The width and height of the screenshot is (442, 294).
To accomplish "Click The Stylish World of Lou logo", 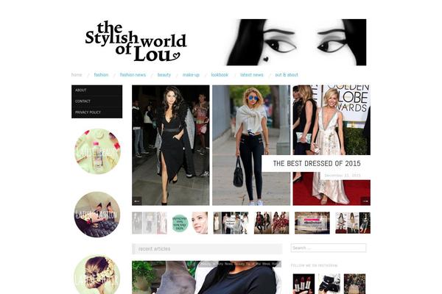I will (x=136, y=41).
